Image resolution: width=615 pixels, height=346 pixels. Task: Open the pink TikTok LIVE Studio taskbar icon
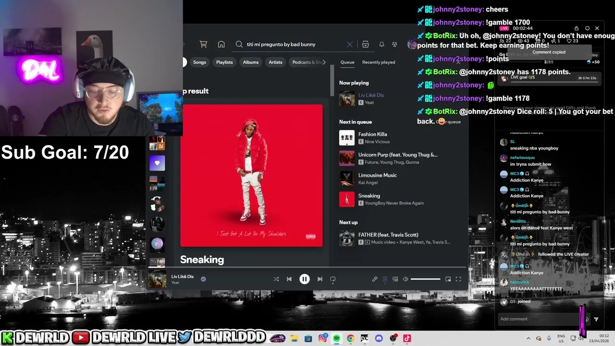coord(407,338)
